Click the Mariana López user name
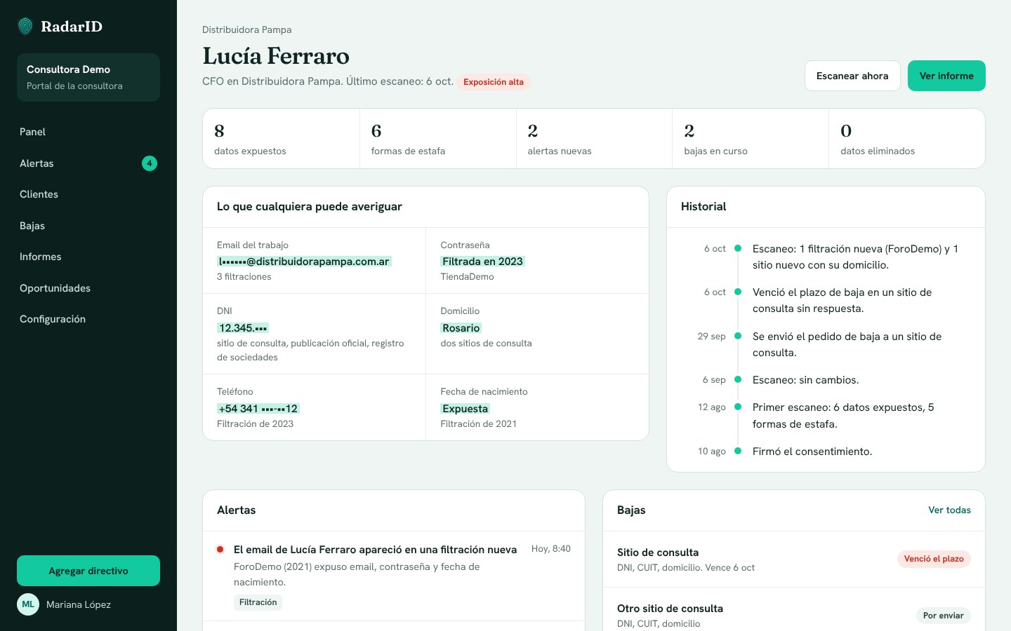 coord(79,604)
